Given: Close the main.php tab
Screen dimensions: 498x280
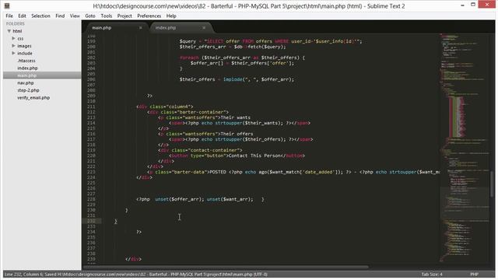Looking at the screenshot, I should [x=140, y=28].
